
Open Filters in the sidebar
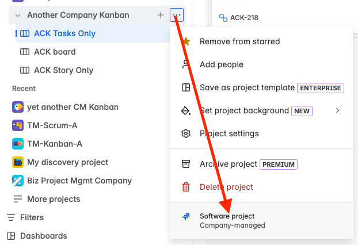(32, 217)
